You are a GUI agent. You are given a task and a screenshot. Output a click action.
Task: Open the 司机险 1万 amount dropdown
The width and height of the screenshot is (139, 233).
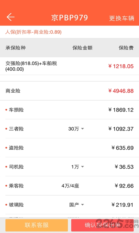coord(78,167)
